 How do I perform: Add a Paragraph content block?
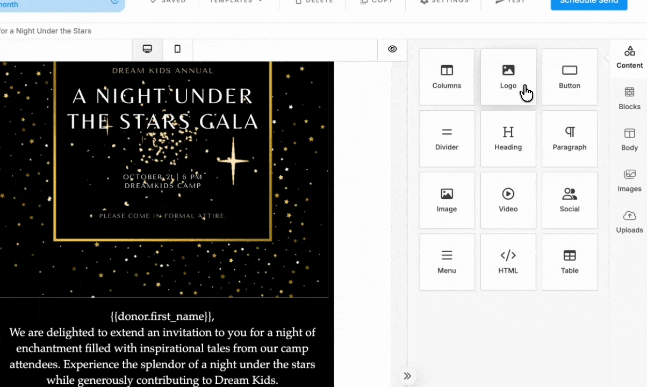point(570,139)
